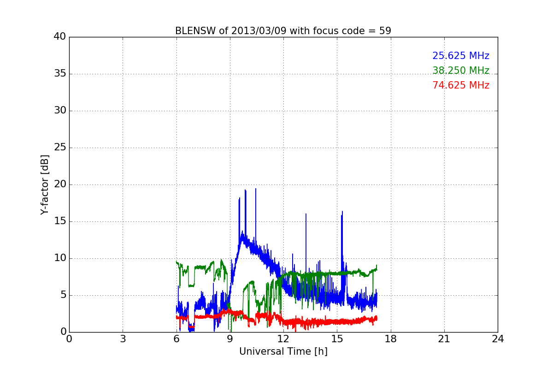
Task: Click the x-axis tick label 12
Action: 283,339
